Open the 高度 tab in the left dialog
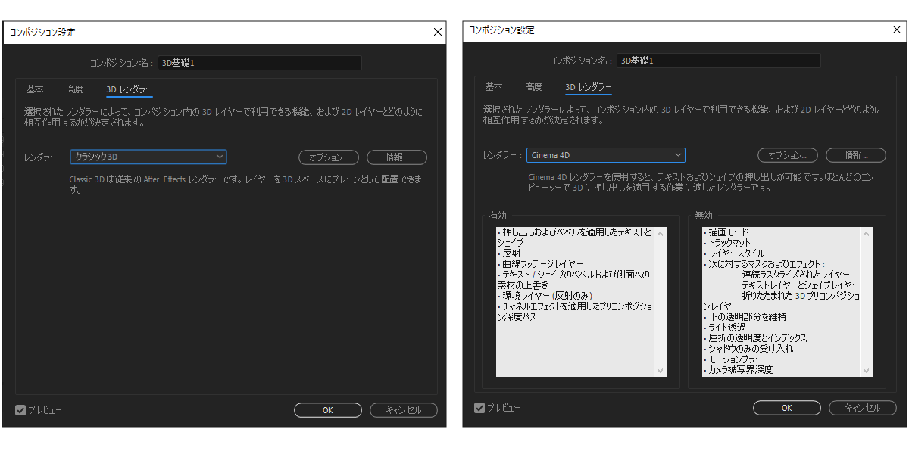 click(x=75, y=89)
